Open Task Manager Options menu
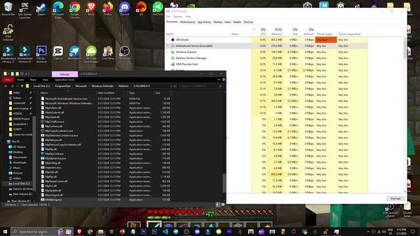 click(178, 16)
